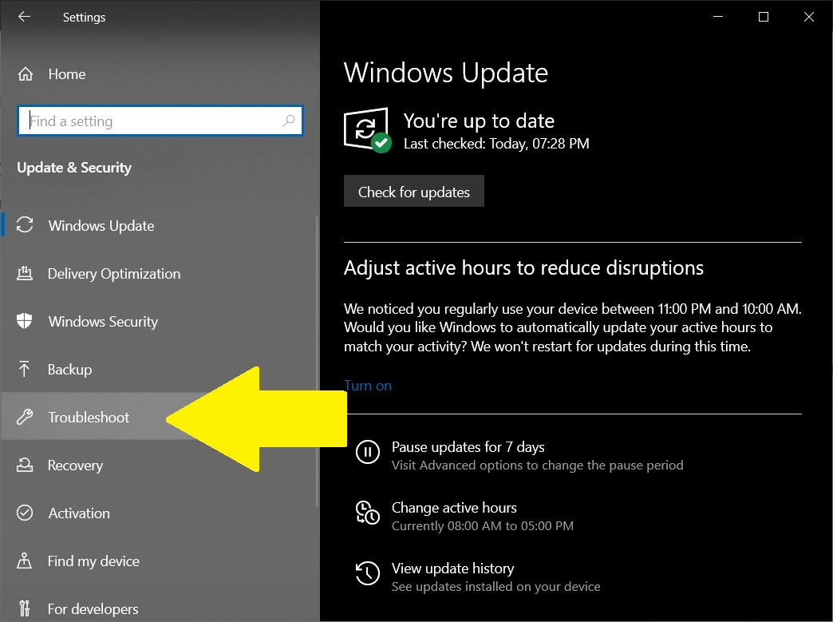Click the 'Update & Security' heading
The height and width of the screenshot is (622, 833).
coord(74,168)
